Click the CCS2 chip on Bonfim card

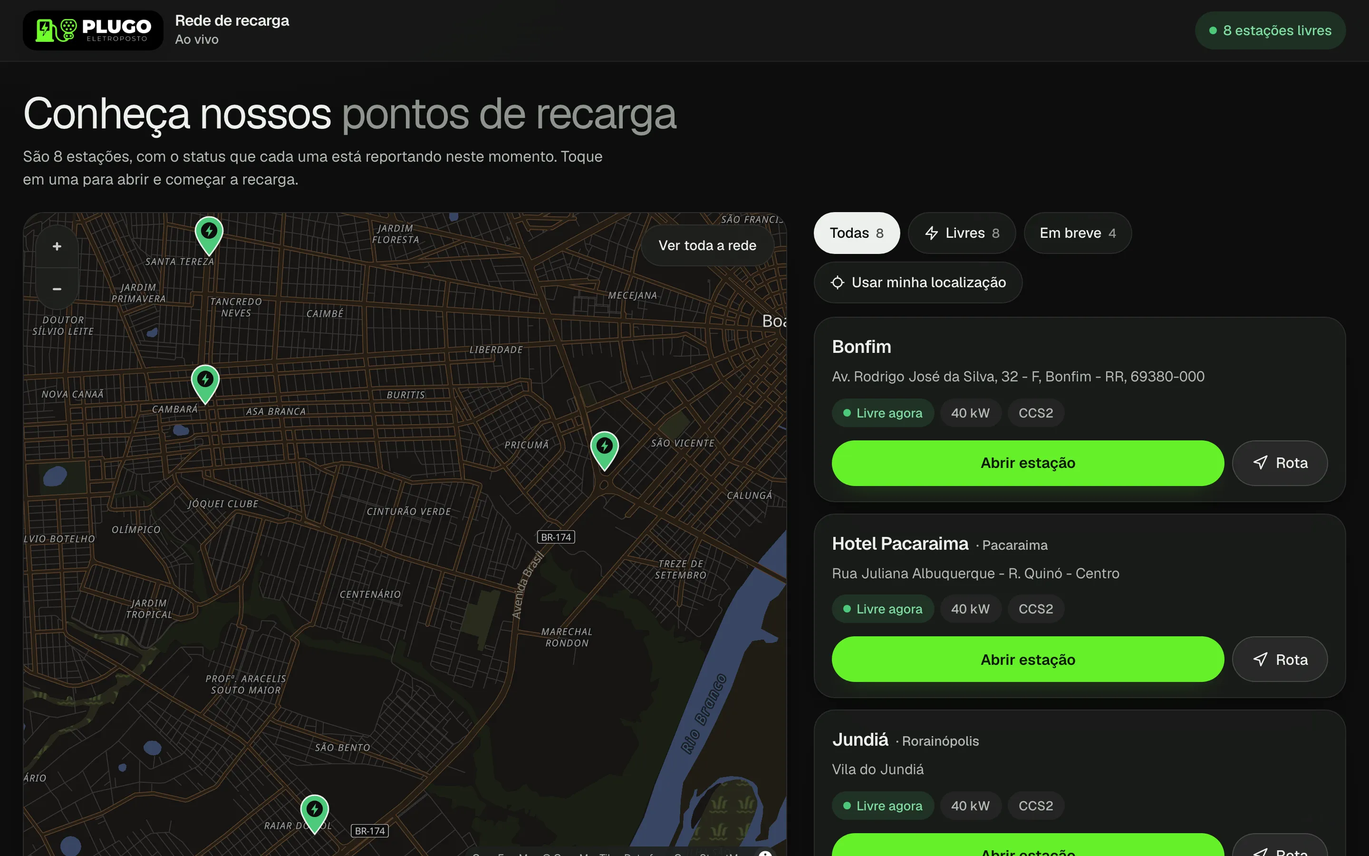[1035, 413]
